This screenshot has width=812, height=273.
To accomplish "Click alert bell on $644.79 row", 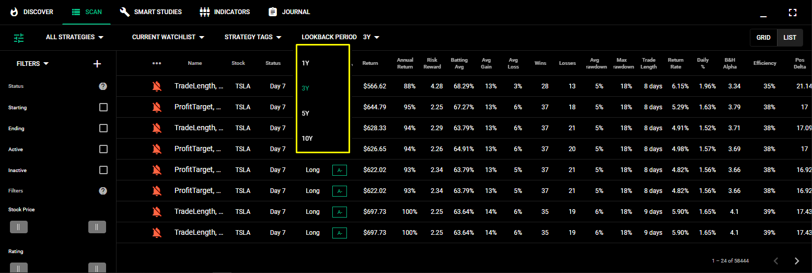I will point(156,107).
